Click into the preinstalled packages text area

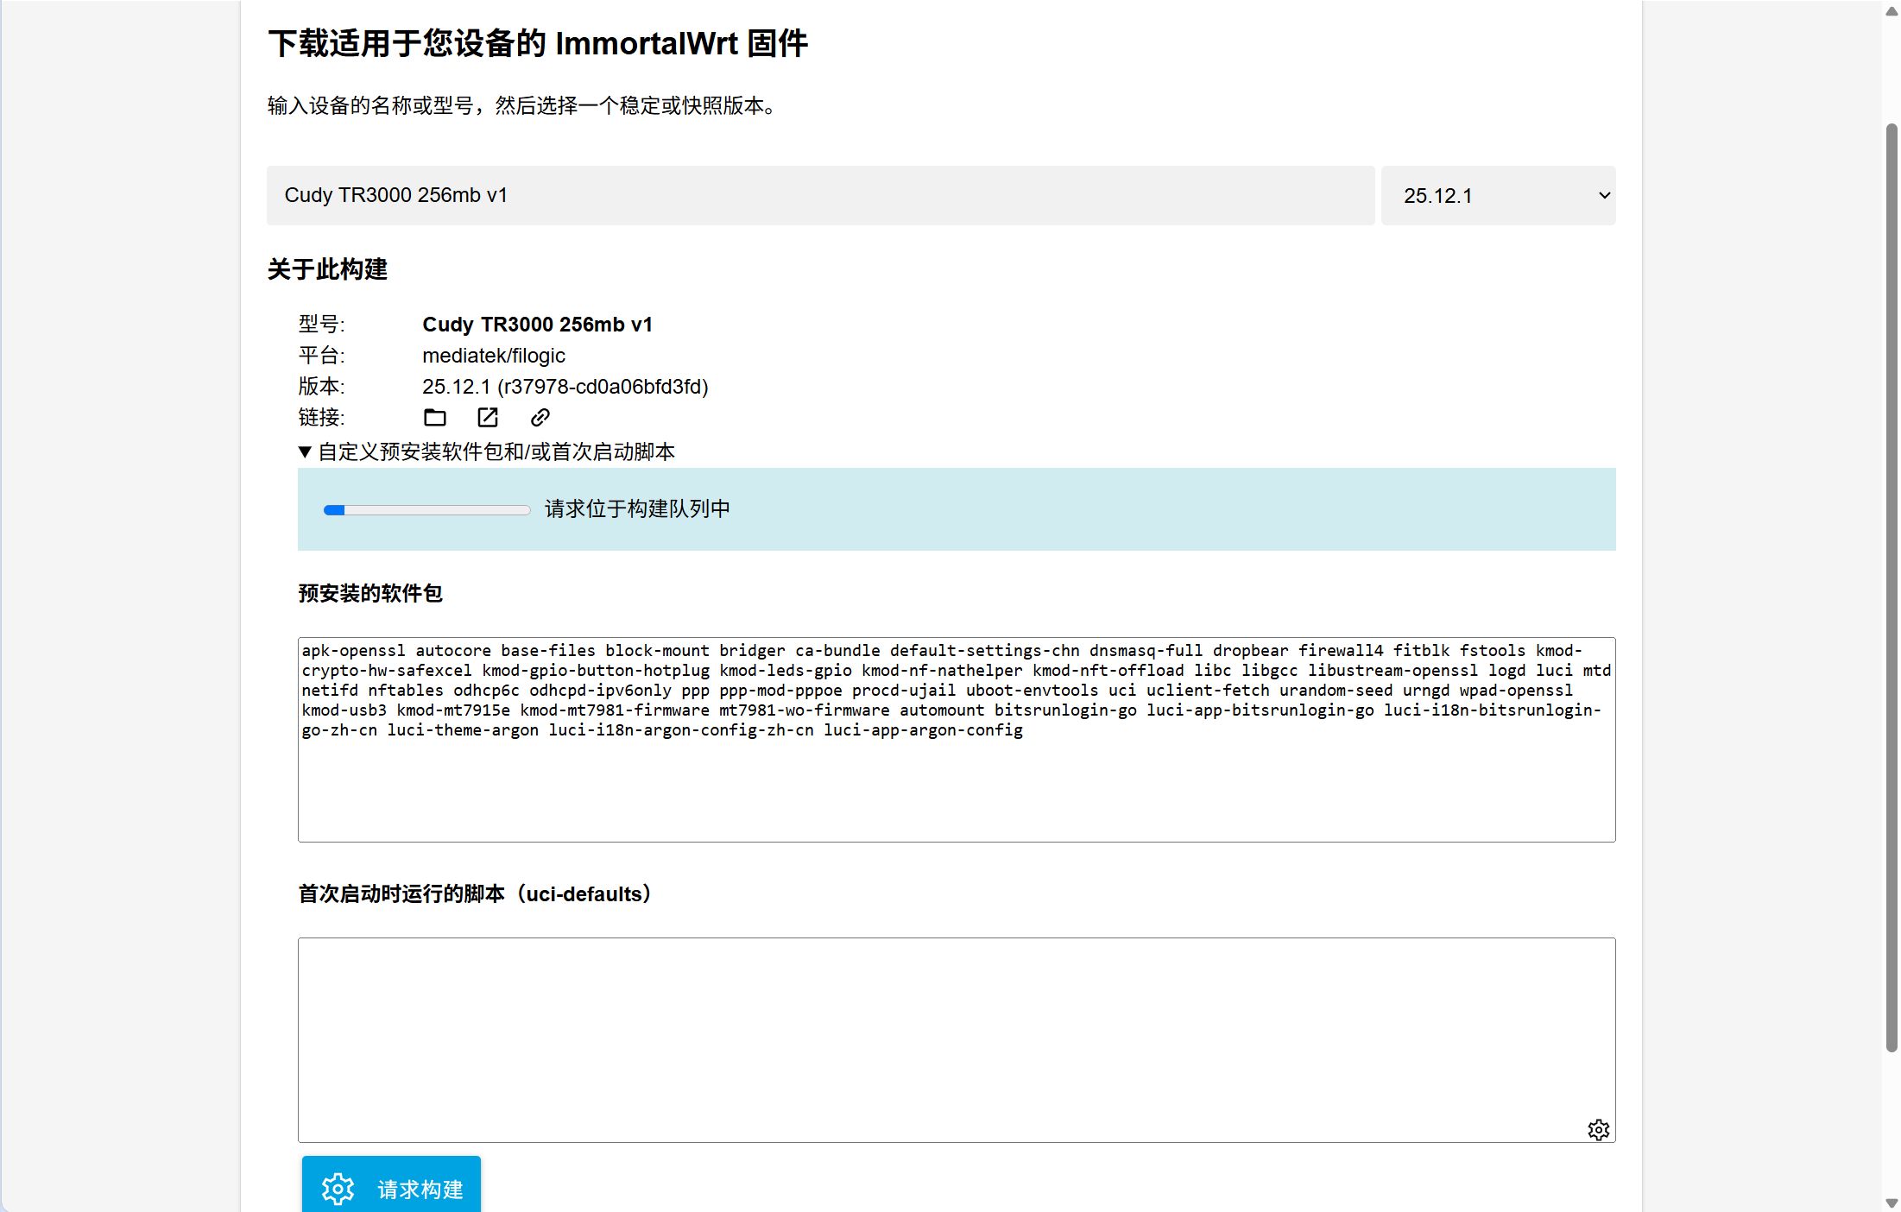tap(957, 740)
